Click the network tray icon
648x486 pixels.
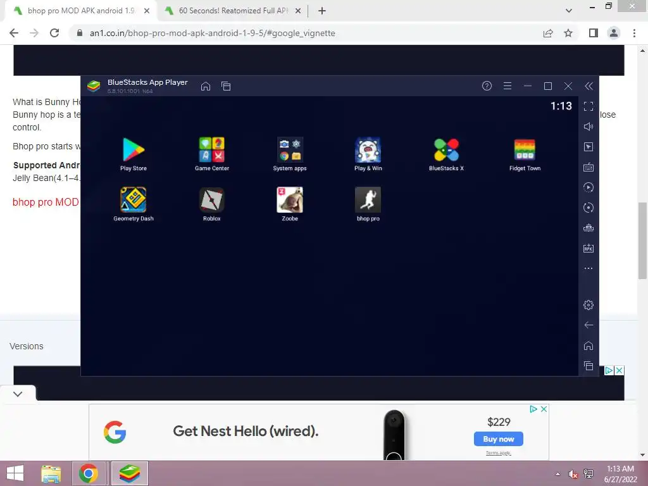click(589, 474)
